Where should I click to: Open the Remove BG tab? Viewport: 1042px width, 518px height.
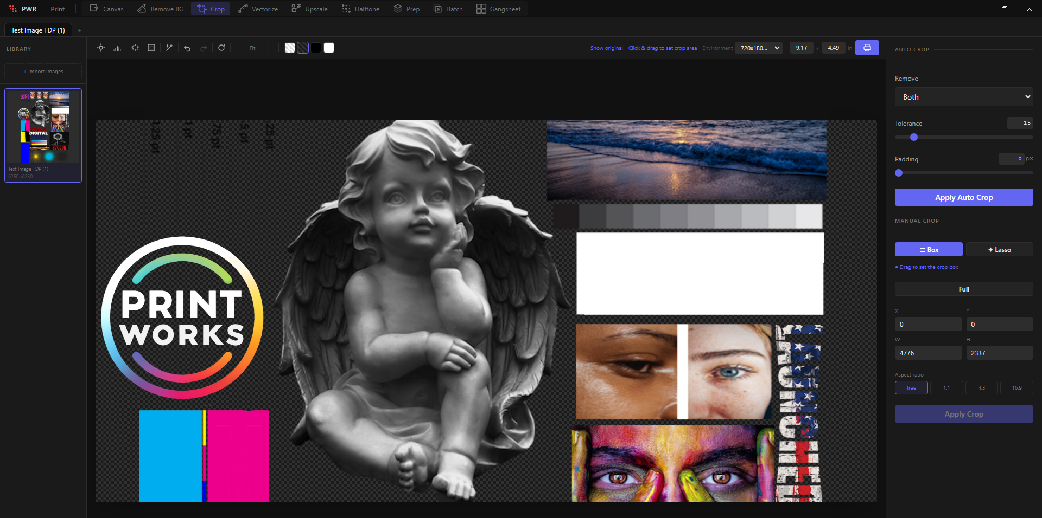tap(161, 9)
